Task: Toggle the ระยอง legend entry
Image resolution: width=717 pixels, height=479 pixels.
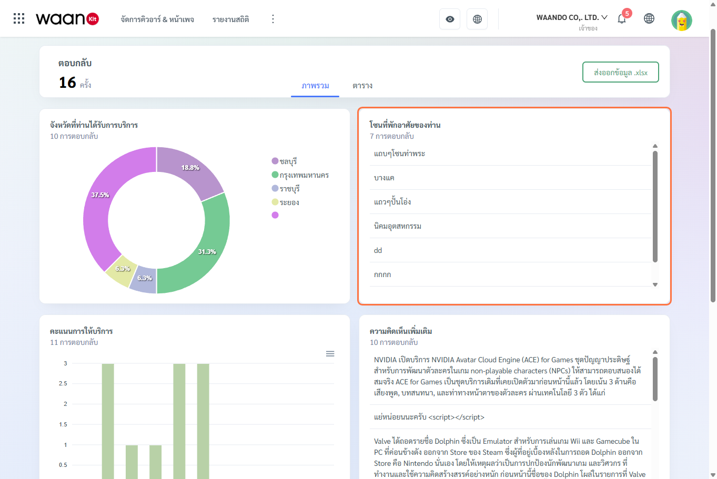Action: 286,202
